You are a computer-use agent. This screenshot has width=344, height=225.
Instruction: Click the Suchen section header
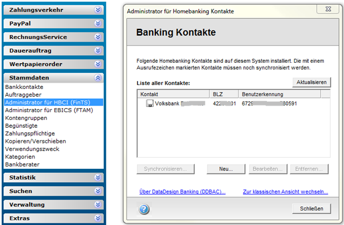(x=53, y=191)
